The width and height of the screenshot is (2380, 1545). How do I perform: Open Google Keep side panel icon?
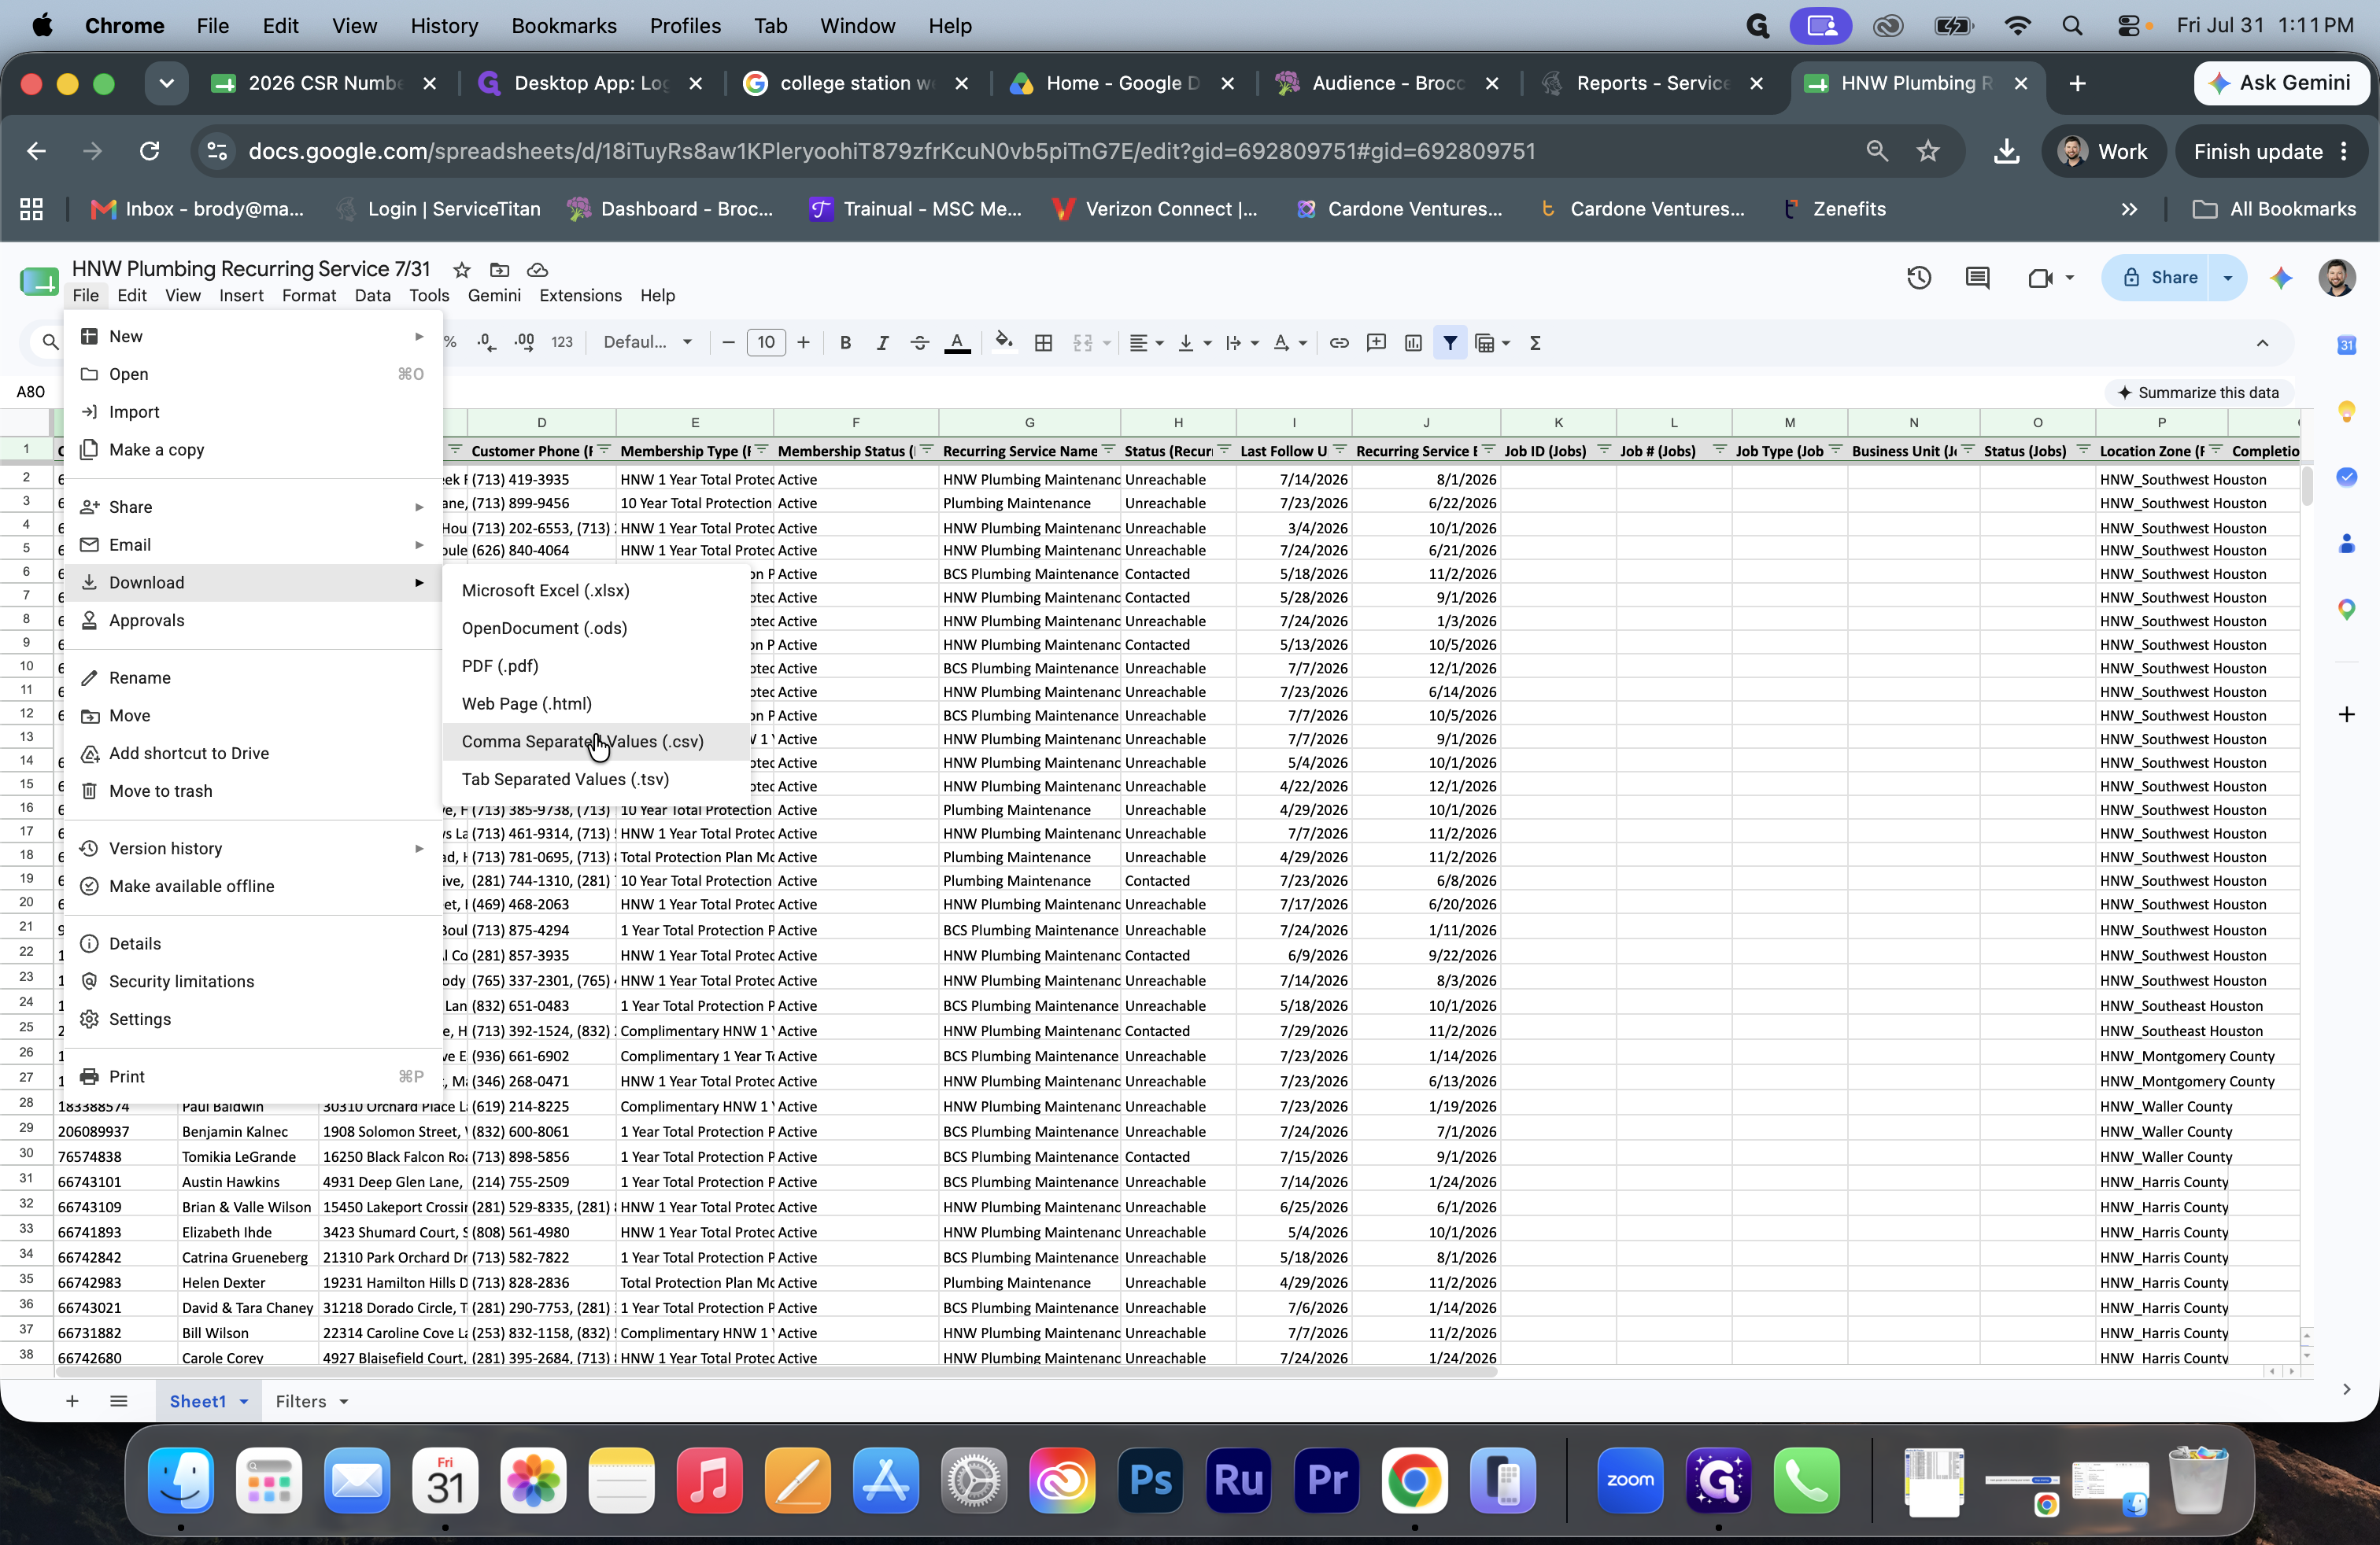click(2346, 411)
